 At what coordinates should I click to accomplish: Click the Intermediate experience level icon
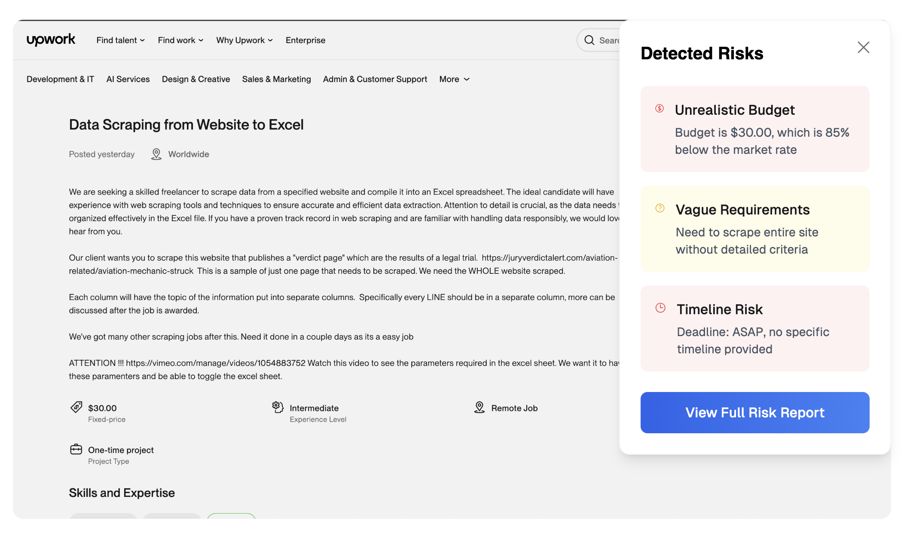click(278, 407)
